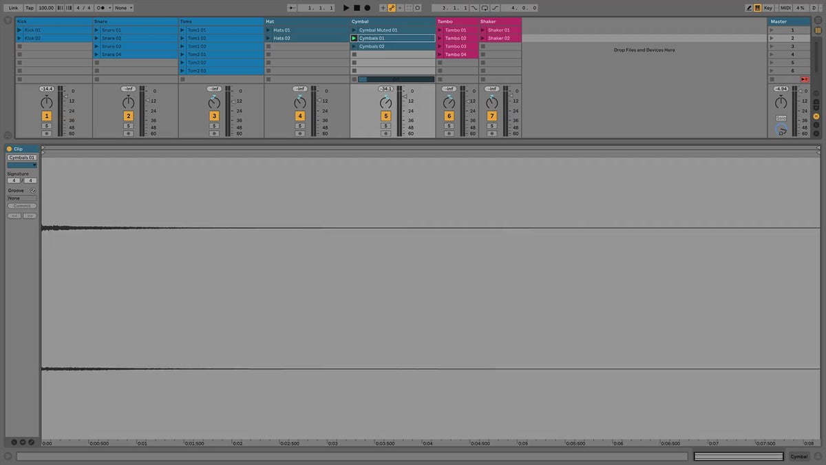
Task: Click the Arrangement Record button
Action: (x=367, y=8)
